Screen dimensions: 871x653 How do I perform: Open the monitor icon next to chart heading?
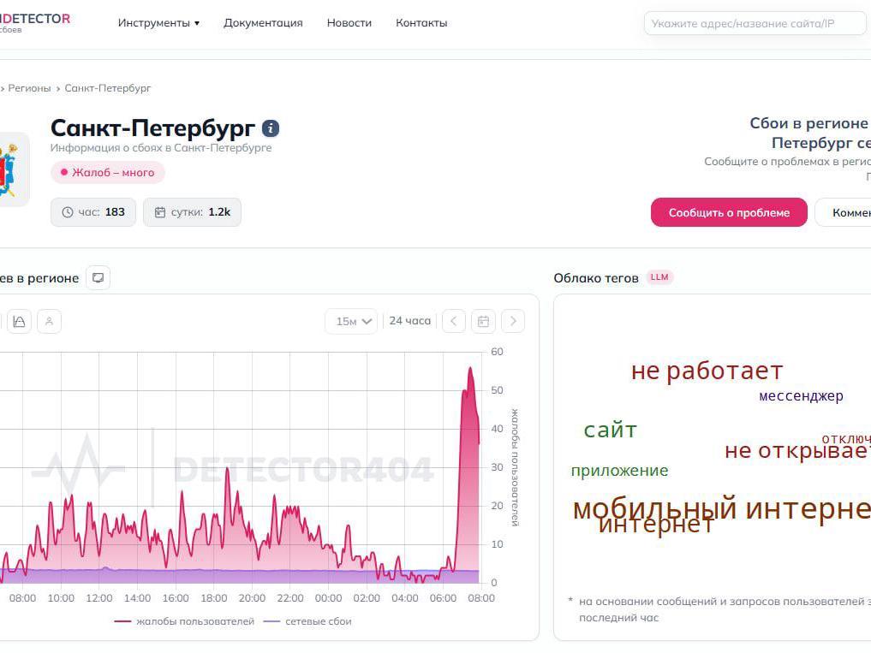(x=98, y=277)
